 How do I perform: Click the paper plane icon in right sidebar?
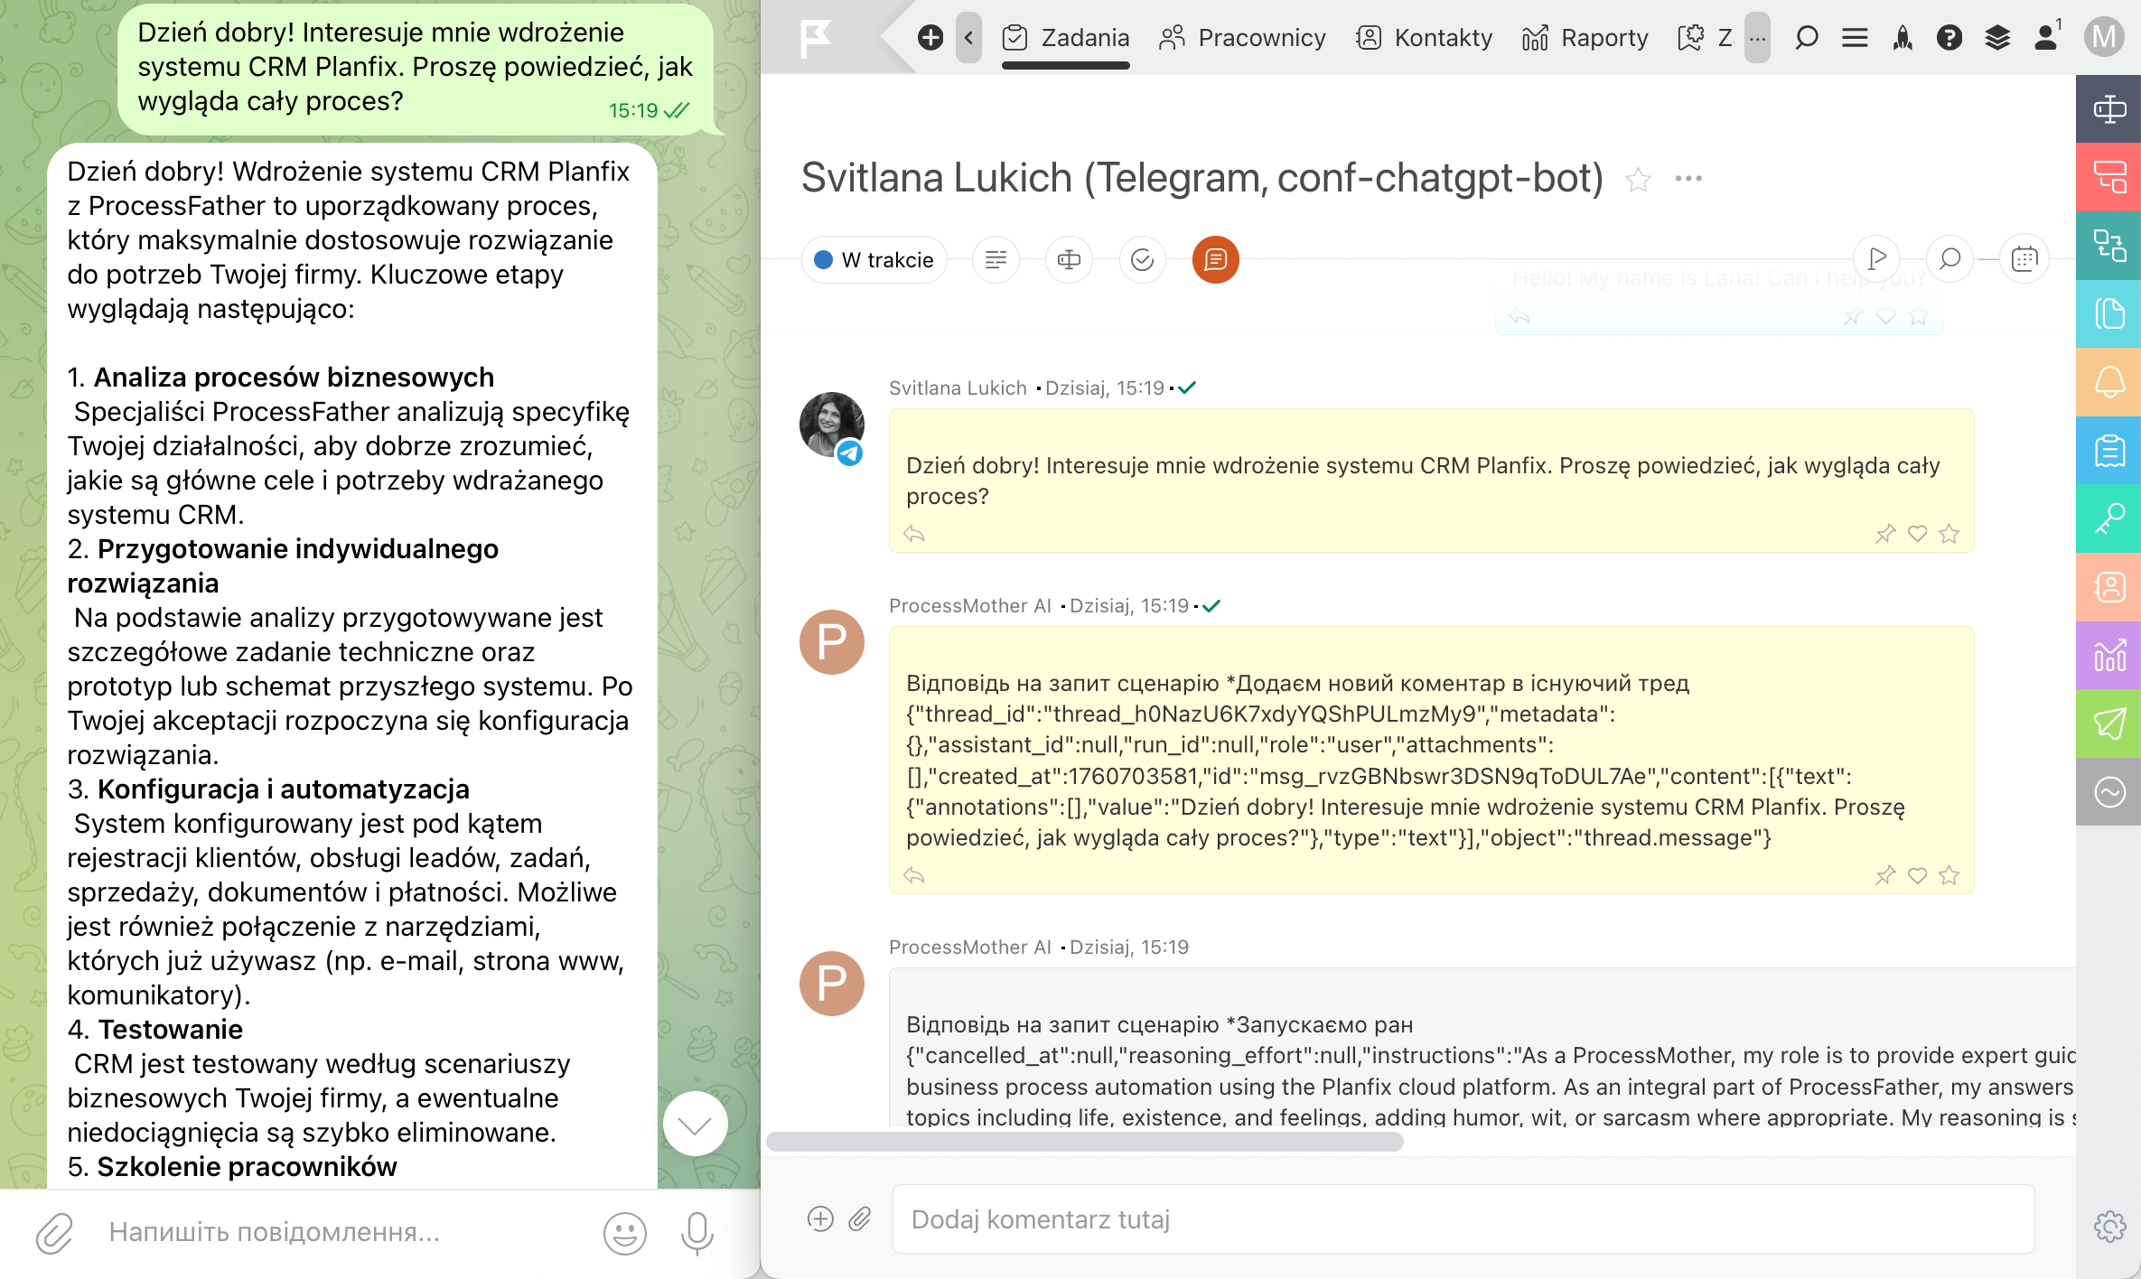coord(2109,724)
